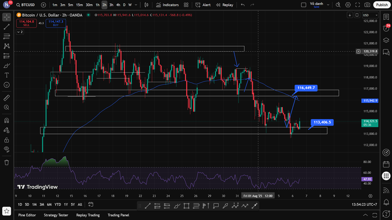The image size is (392, 220).
Task: Click the 114,147.3 BUY button
Action: (x=56, y=23)
